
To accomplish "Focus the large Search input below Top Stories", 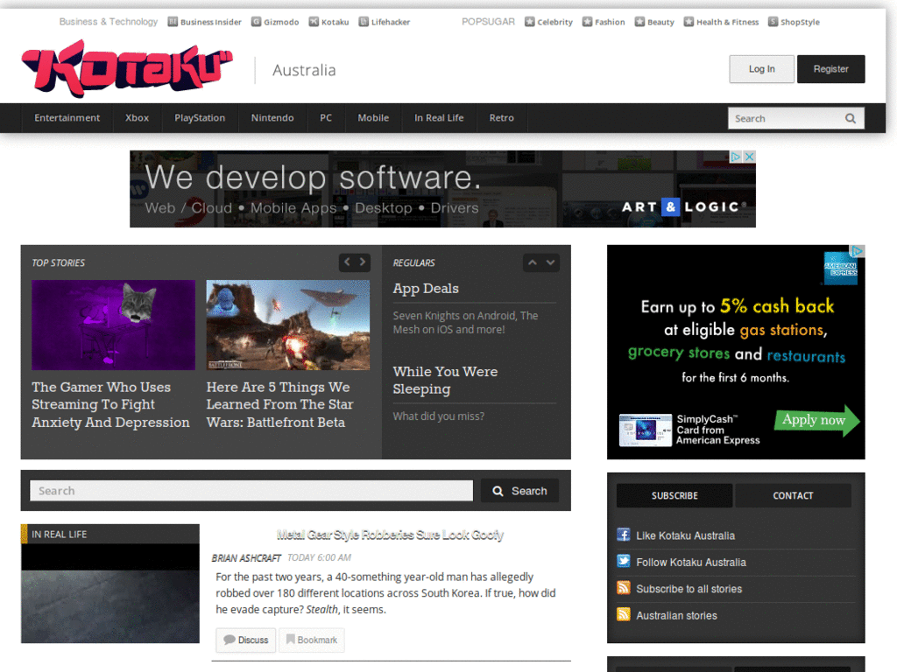I will tap(251, 491).
